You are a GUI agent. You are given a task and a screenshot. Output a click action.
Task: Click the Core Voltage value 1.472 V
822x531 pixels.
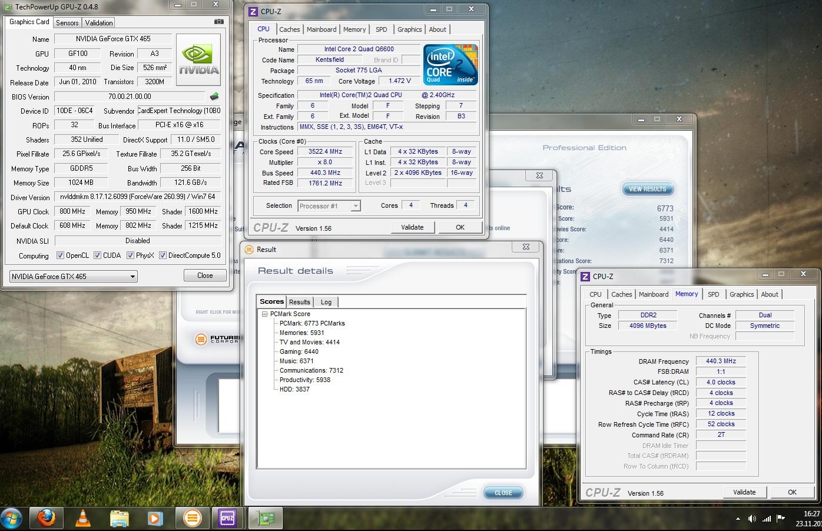tap(400, 81)
